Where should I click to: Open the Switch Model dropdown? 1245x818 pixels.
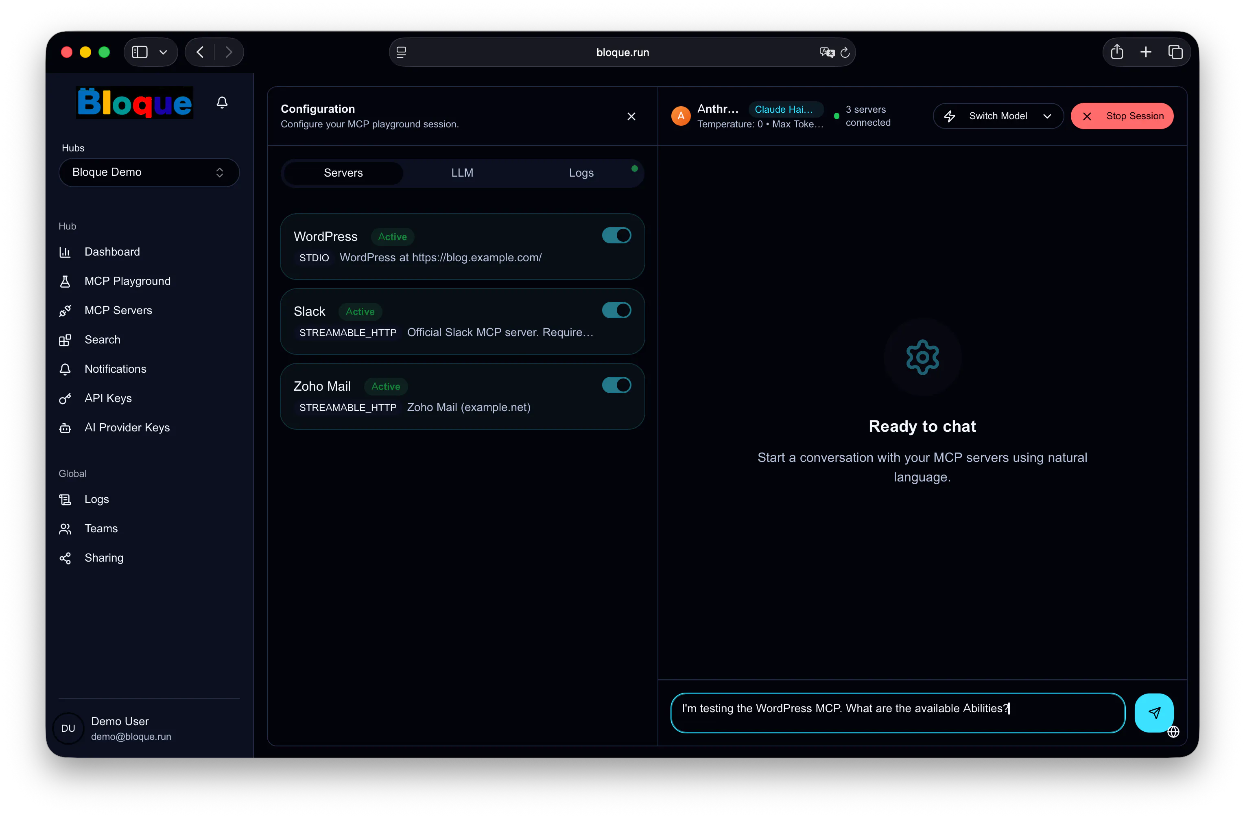(x=998, y=116)
